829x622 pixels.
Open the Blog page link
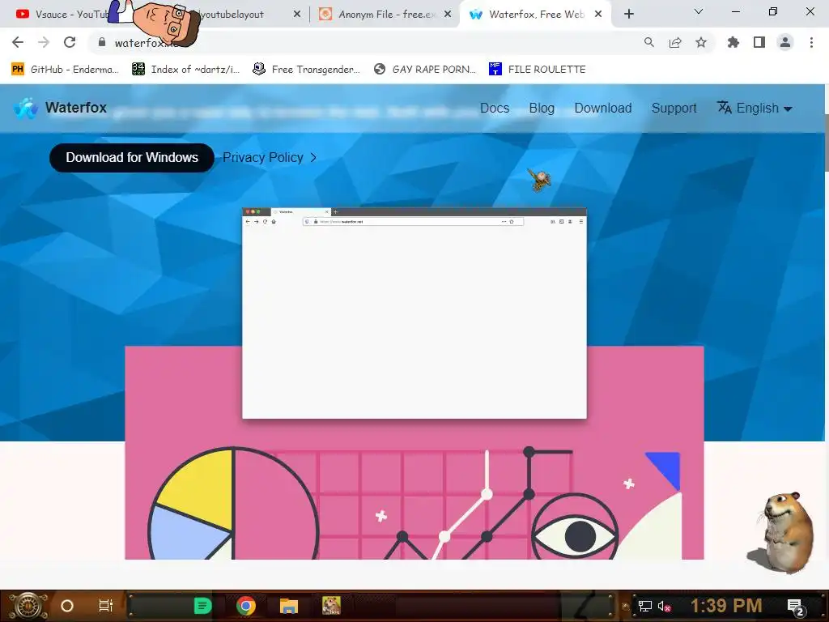(542, 108)
